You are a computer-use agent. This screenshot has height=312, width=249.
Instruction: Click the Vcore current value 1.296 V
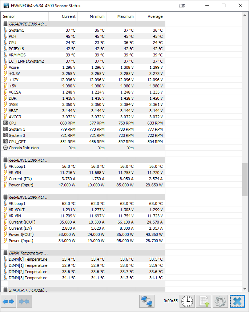(69, 67)
